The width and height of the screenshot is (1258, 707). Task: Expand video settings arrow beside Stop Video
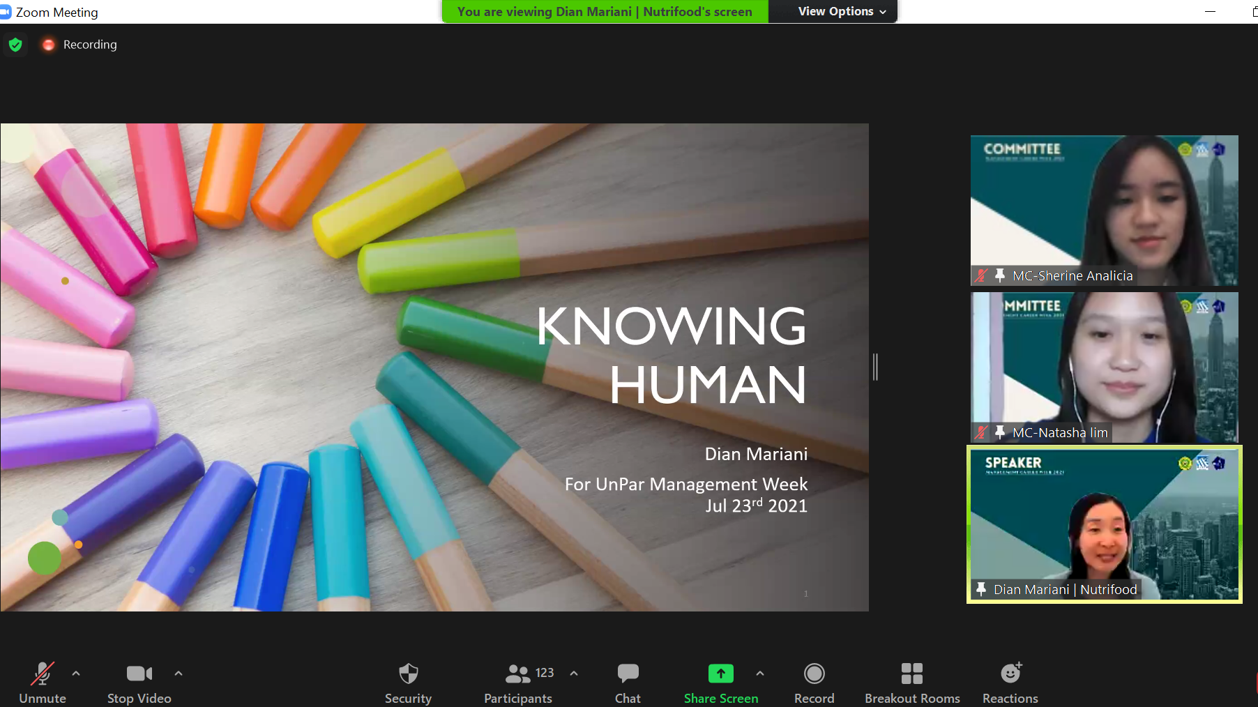pyautogui.click(x=179, y=674)
